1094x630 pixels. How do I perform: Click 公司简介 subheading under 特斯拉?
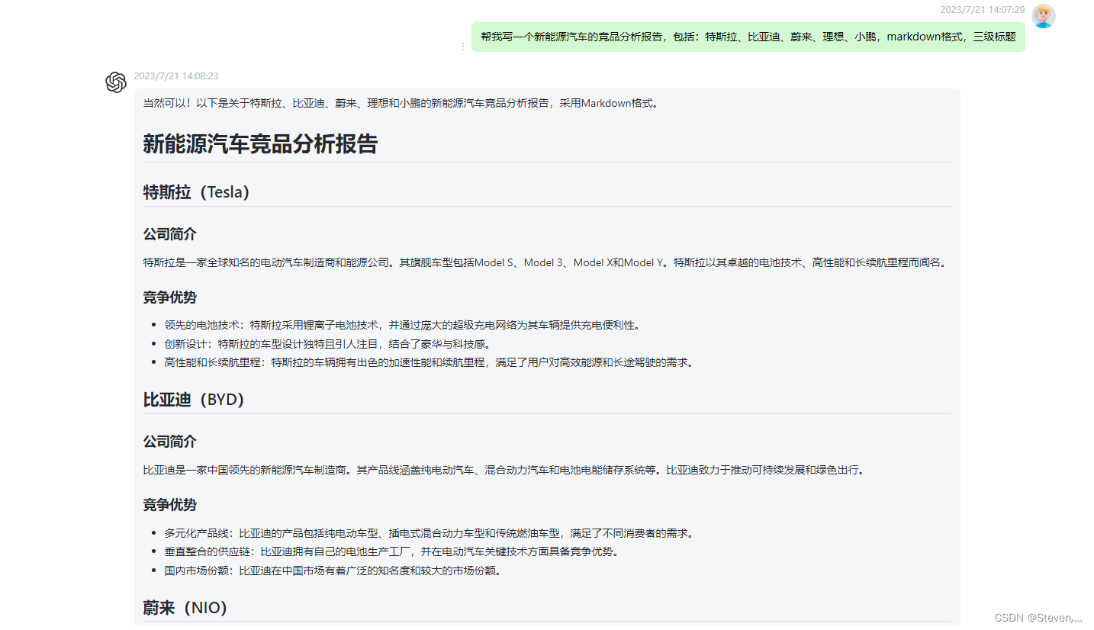click(170, 234)
